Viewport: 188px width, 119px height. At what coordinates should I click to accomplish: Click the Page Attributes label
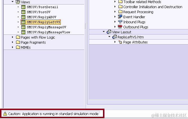coord(135,42)
